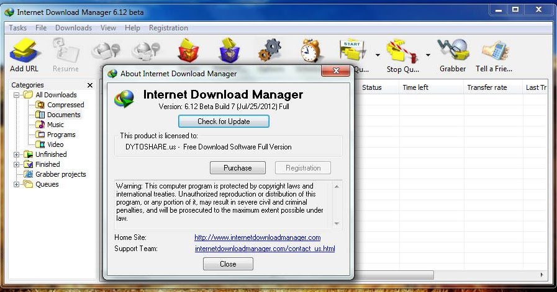The image size is (557, 292).
Task: Expand the Unfinished tree node
Action: pyautogui.click(x=16, y=155)
